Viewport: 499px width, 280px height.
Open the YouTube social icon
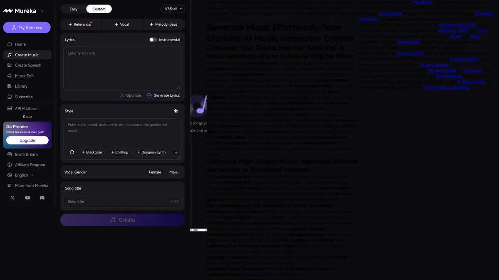pyautogui.click(x=27, y=198)
